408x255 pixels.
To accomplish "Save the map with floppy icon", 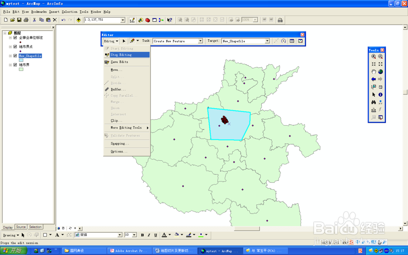I will click(19, 20).
